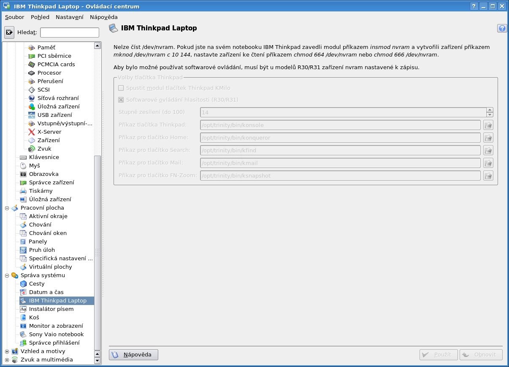Click the Koš trash icon

click(x=23, y=318)
